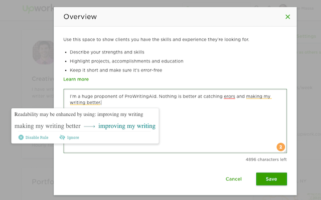Click 'Highlight projects, accomplishments and education' bullet
Viewport: 321px width, 200px height.
126,61
